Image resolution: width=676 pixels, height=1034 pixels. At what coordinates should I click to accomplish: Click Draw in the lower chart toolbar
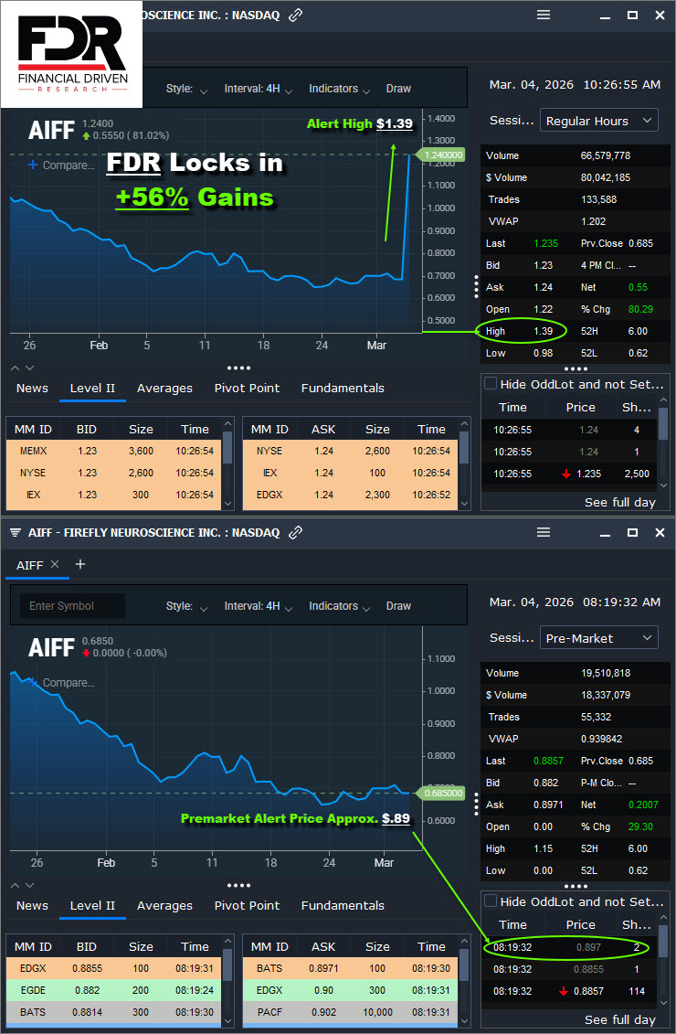[398, 606]
